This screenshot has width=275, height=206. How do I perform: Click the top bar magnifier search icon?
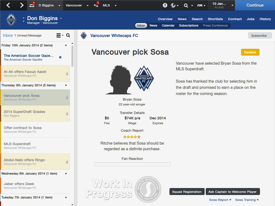(186, 5)
